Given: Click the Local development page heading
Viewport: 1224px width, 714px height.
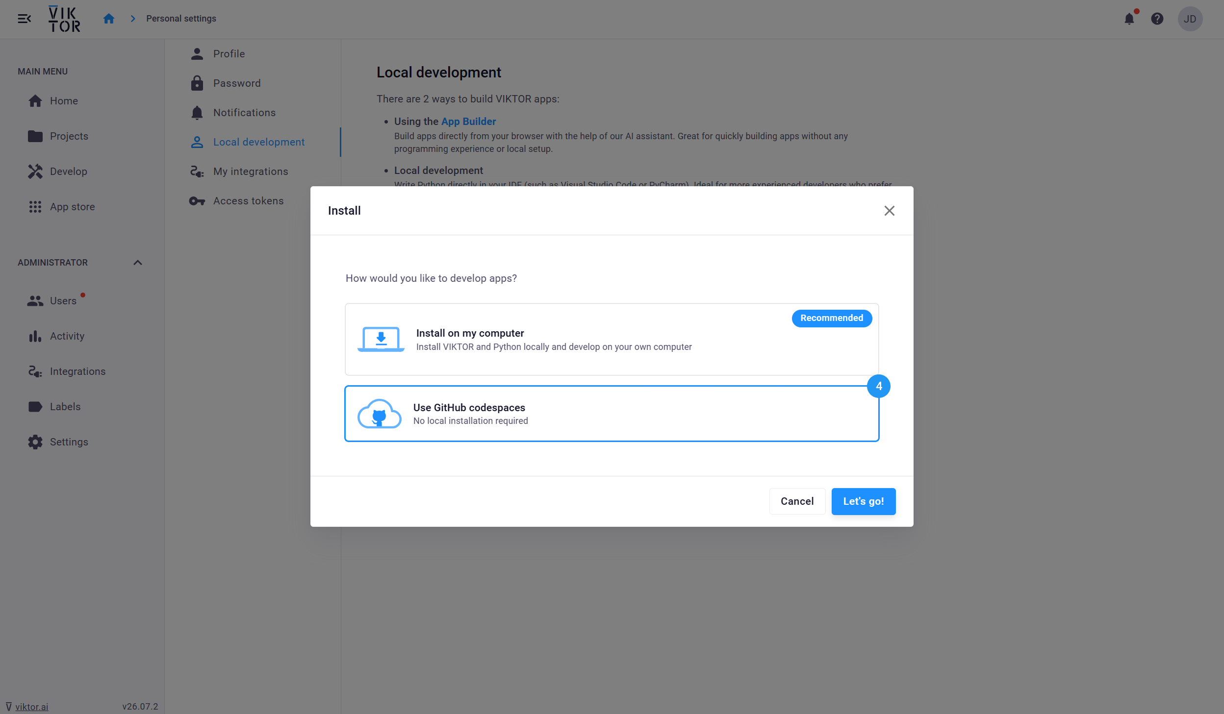Looking at the screenshot, I should [439, 73].
